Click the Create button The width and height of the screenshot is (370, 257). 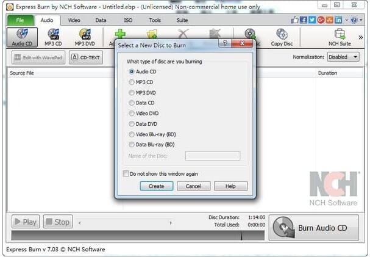pos(157,186)
